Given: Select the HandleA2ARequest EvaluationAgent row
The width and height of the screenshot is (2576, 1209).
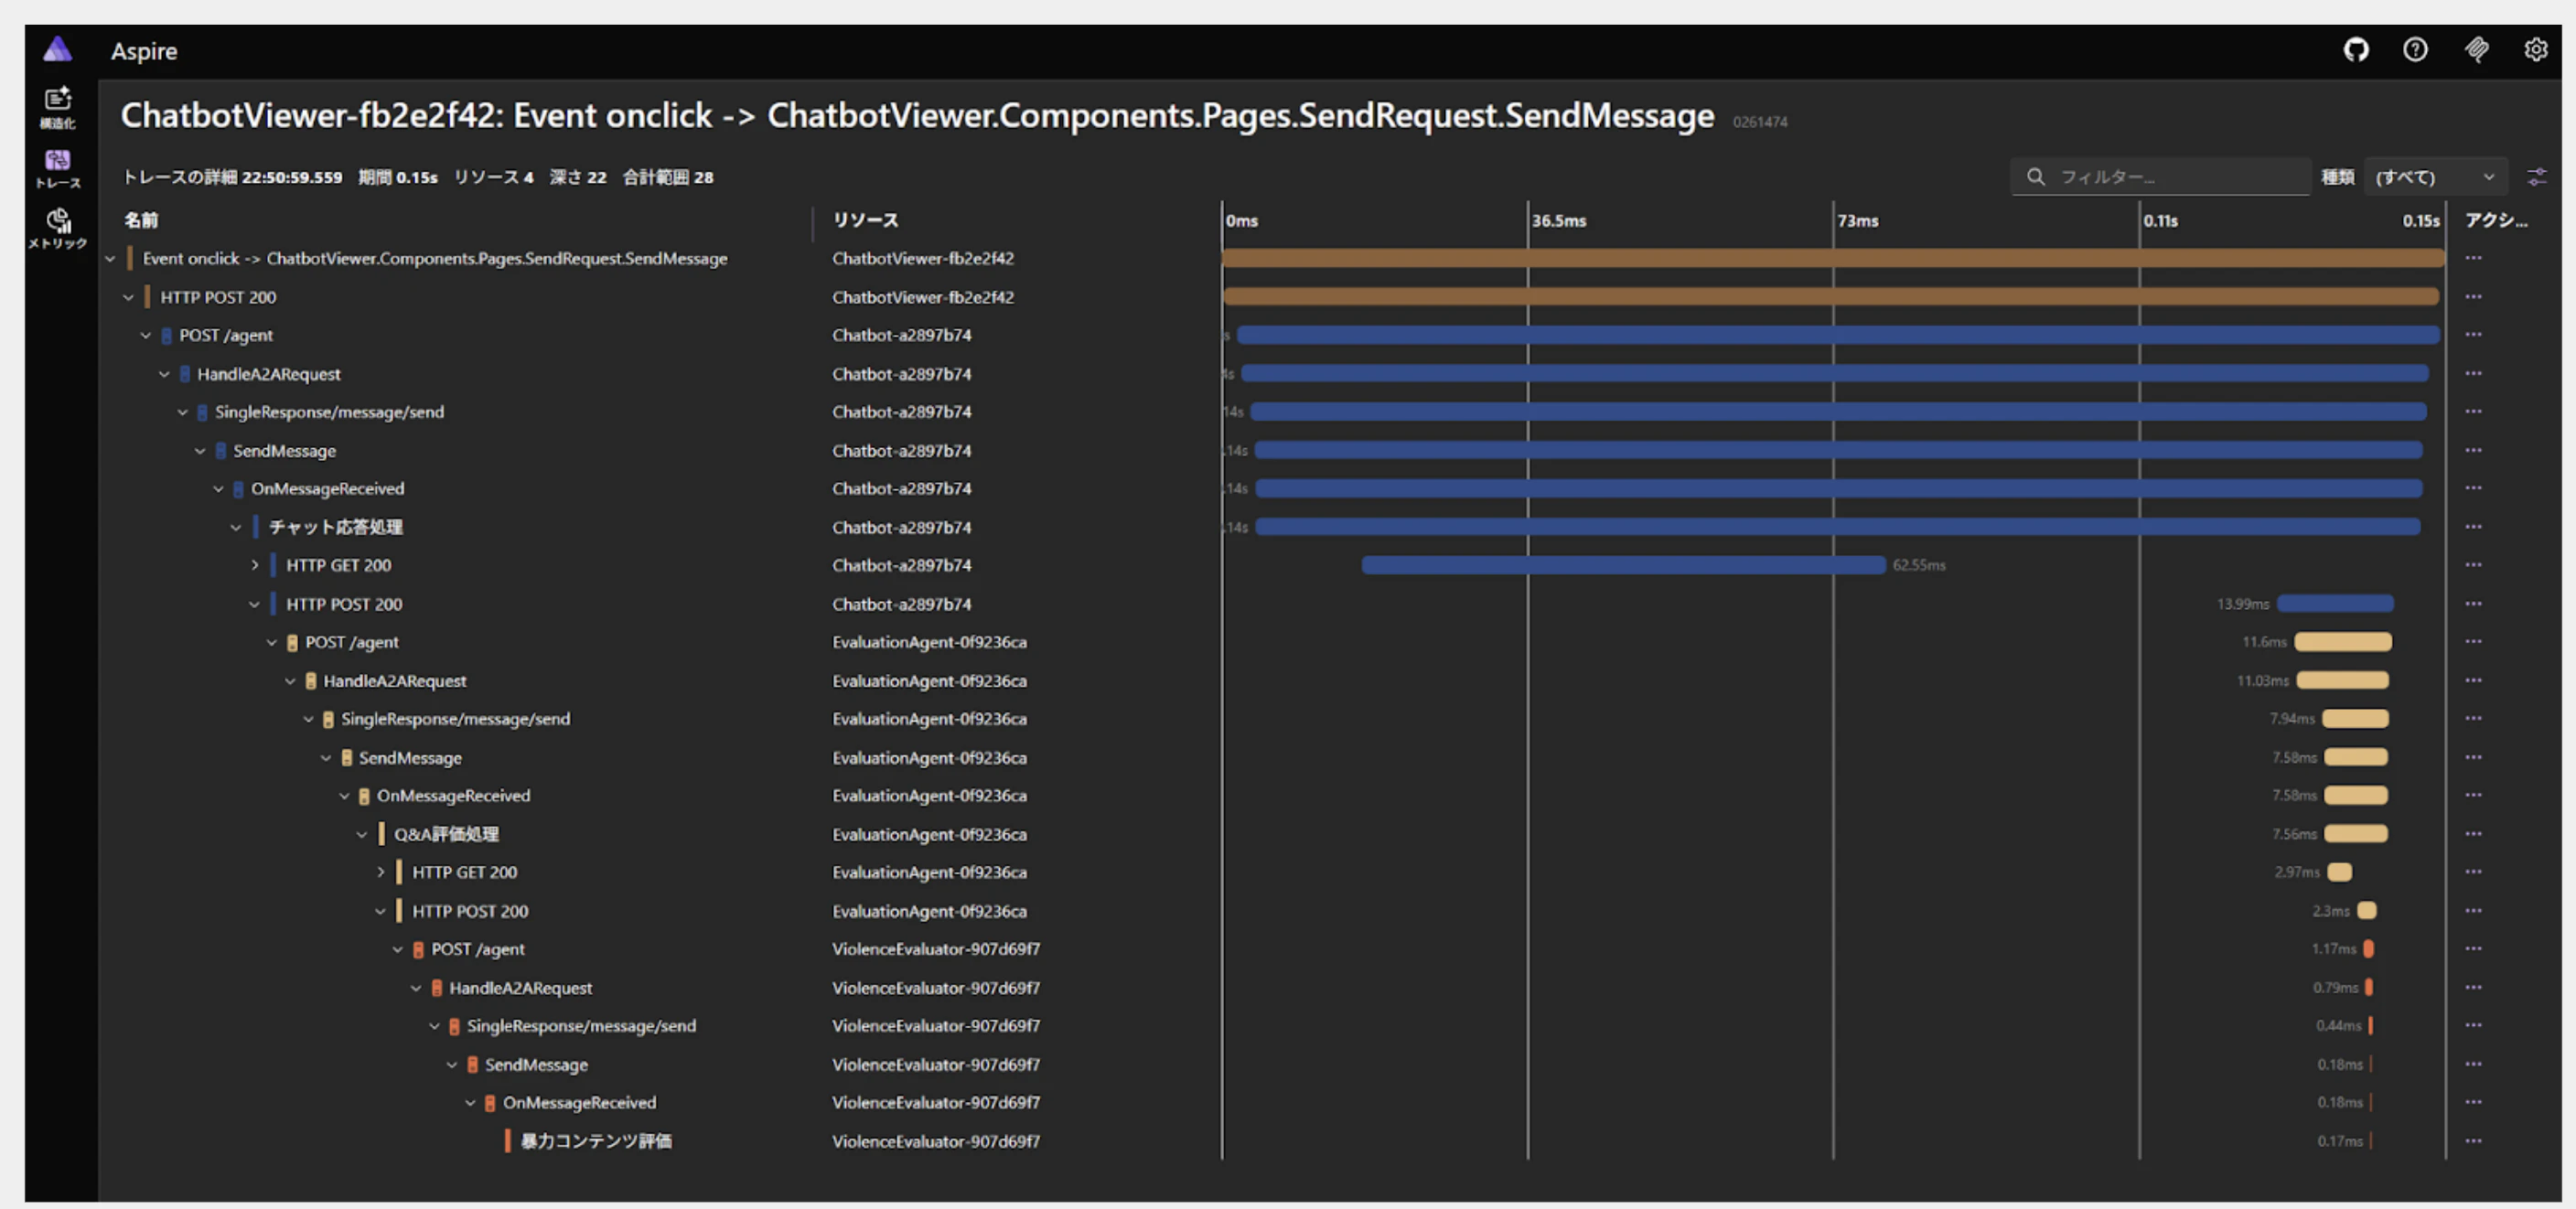Looking at the screenshot, I should (x=394, y=681).
